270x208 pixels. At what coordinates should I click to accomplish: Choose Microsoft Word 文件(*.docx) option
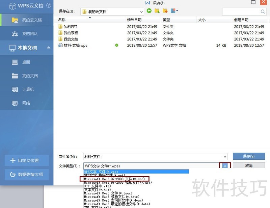pos(108,193)
